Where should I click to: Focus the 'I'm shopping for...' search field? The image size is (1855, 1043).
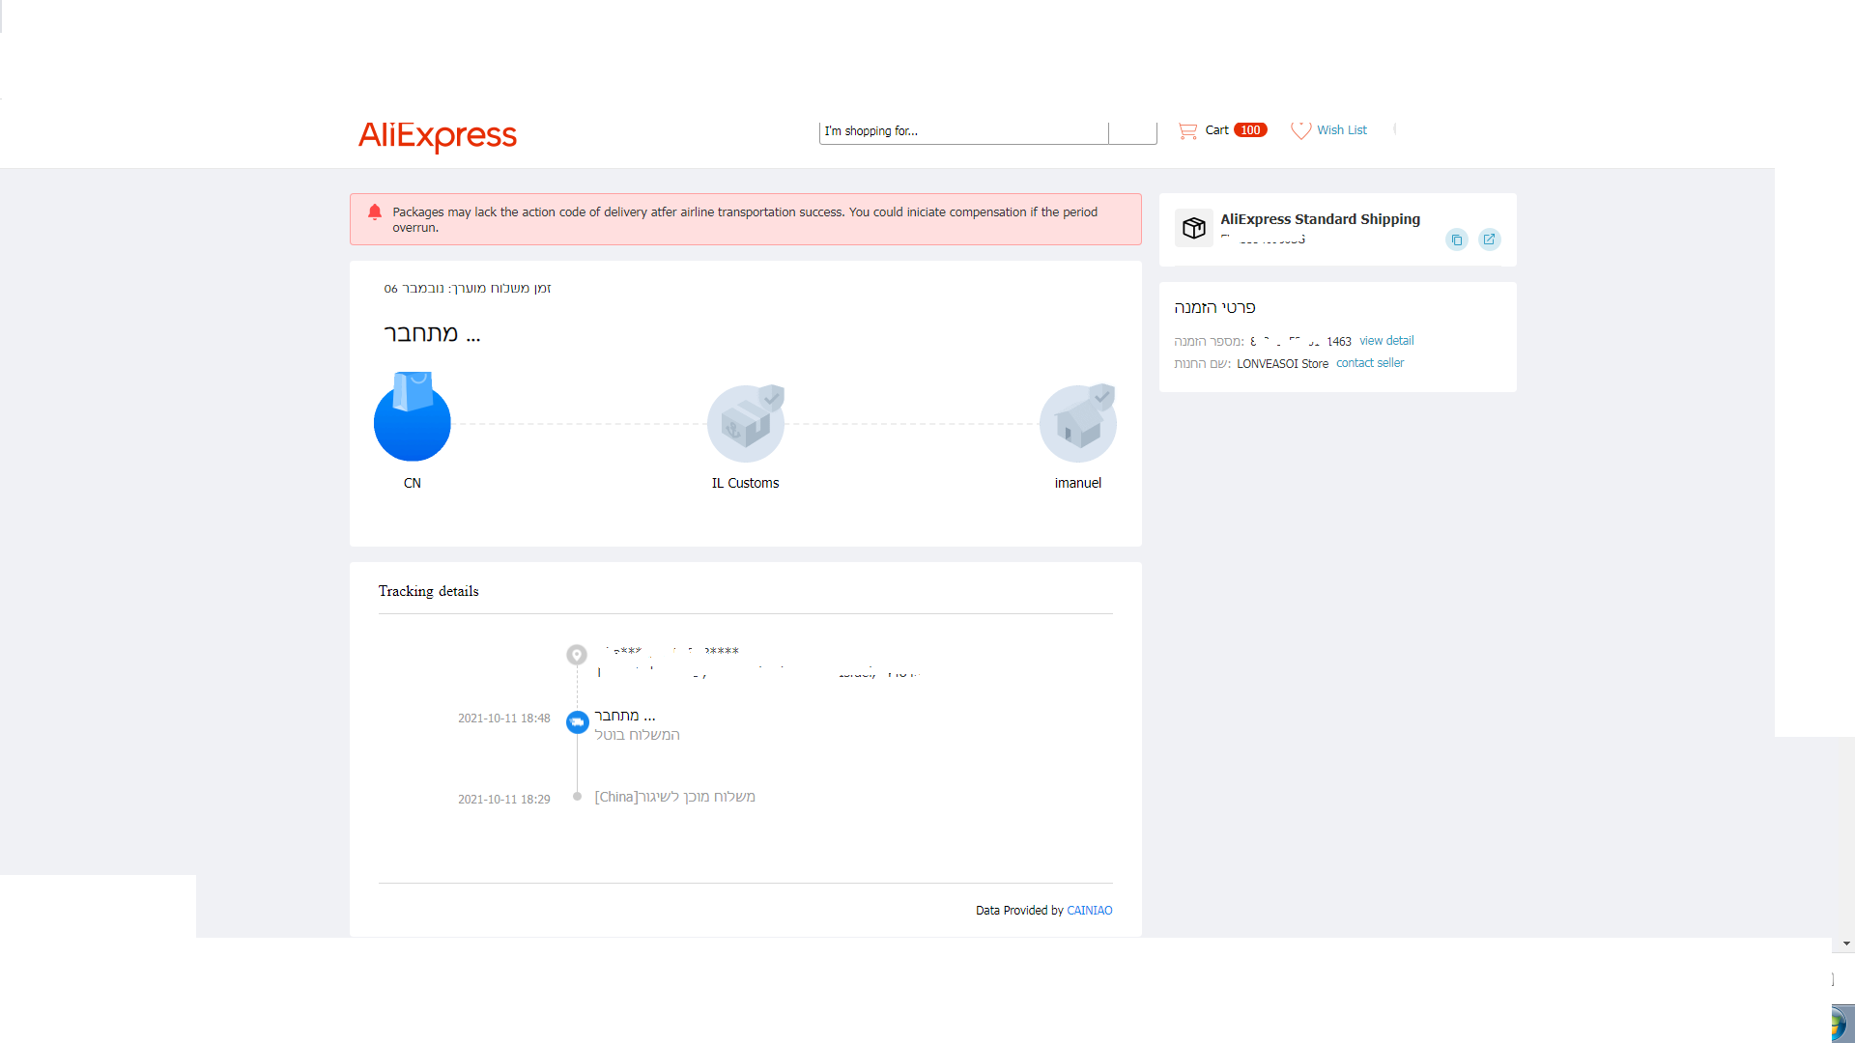[962, 131]
